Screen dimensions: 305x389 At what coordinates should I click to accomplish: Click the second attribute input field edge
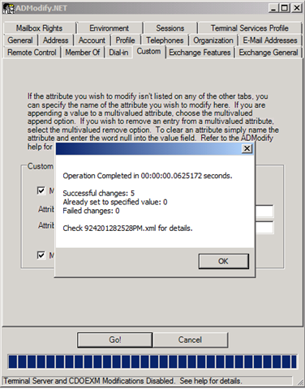click(264, 228)
